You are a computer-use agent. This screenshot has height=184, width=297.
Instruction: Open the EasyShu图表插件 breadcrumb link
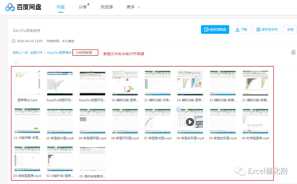coord(59,53)
